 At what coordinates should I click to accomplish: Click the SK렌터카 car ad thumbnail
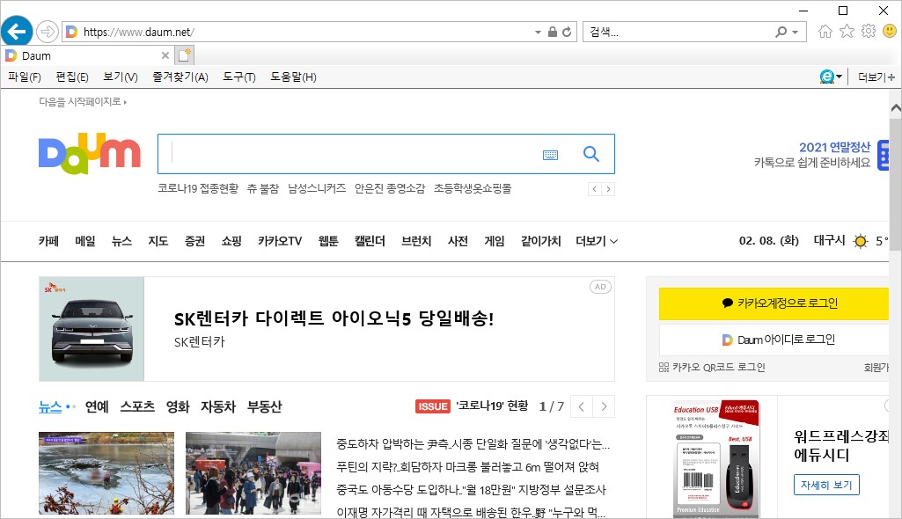(x=92, y=329)
